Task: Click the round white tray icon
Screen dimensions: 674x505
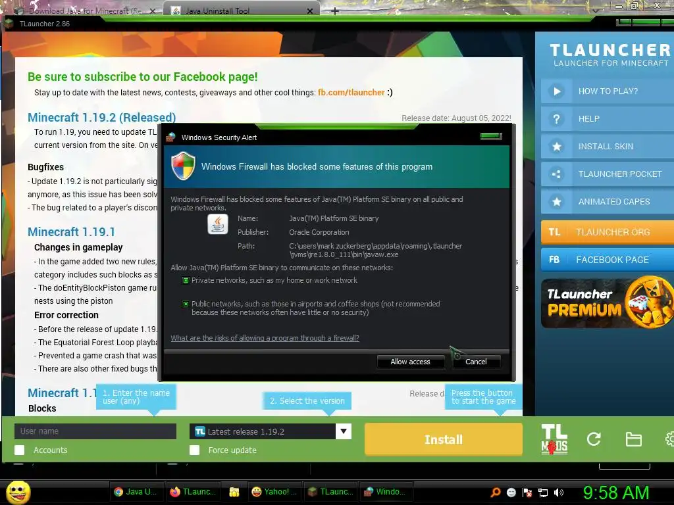Action: [x=511, y=492]
